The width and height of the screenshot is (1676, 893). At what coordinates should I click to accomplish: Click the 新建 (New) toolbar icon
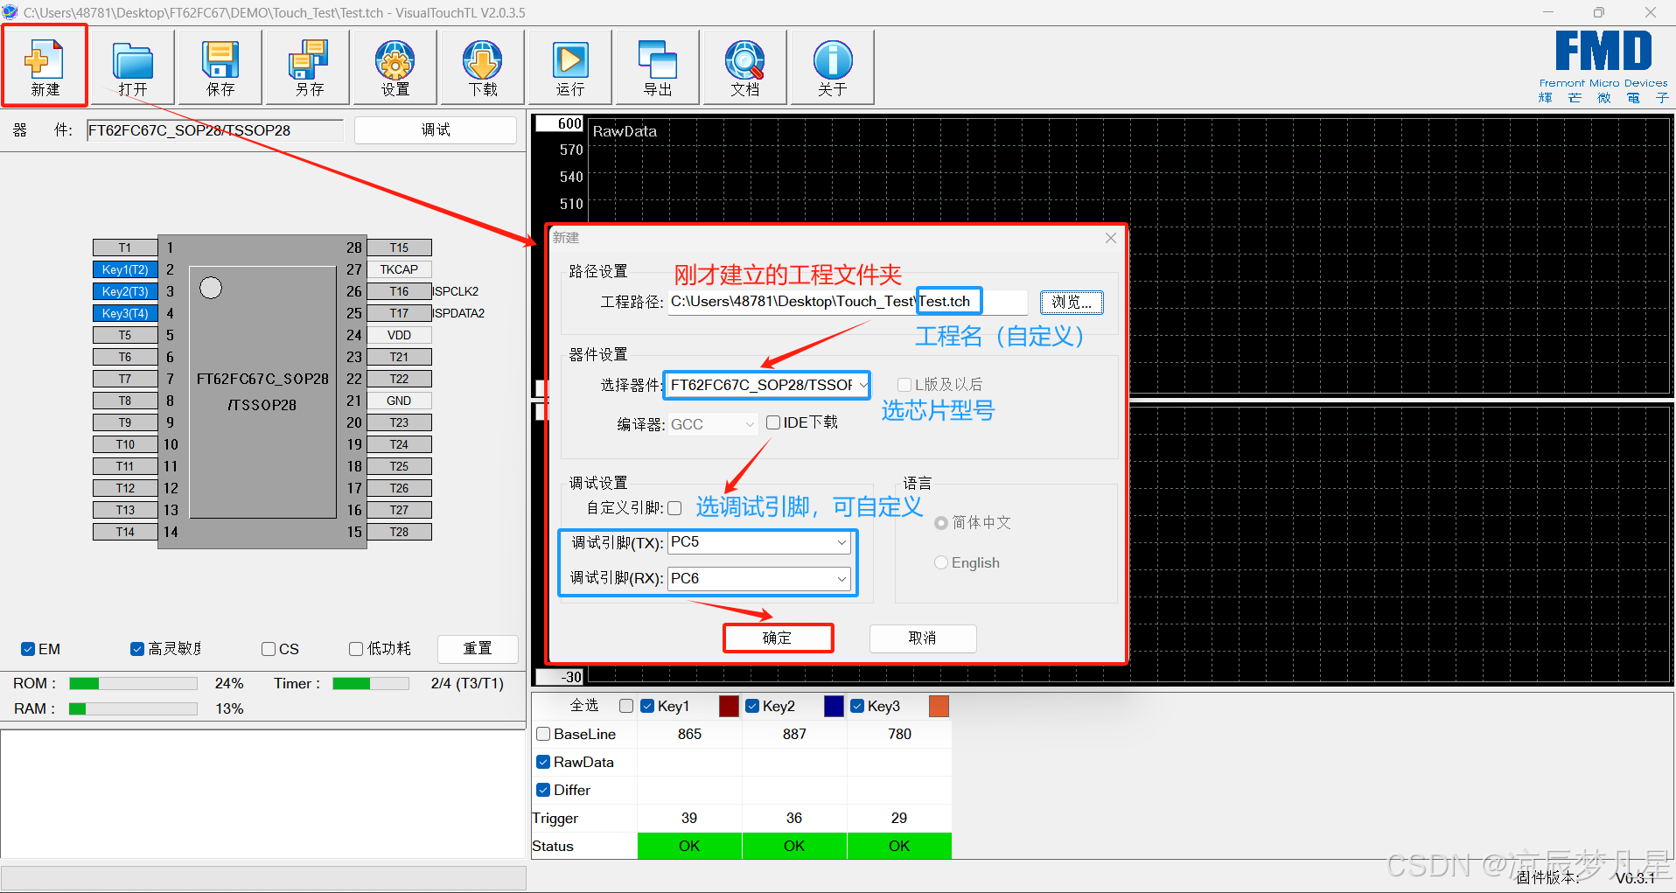45,66
